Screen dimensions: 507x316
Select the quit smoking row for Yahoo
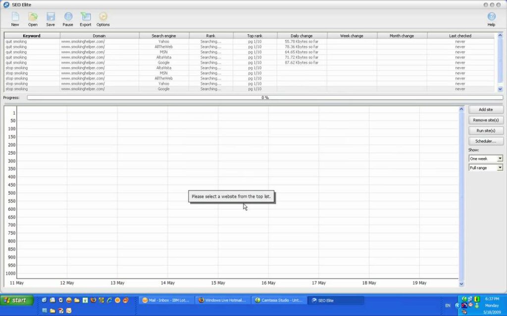(x=249, y=41)
